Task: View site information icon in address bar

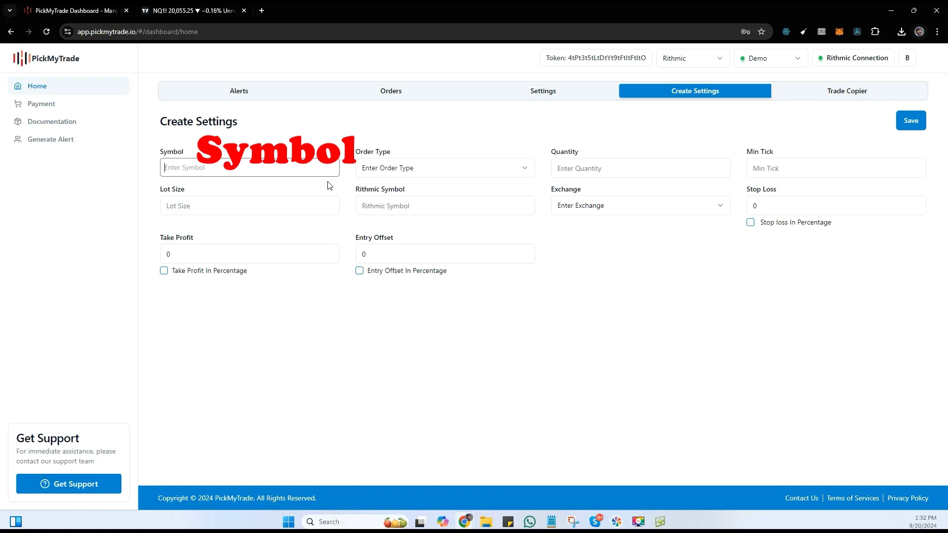Action: coord(68,32)
